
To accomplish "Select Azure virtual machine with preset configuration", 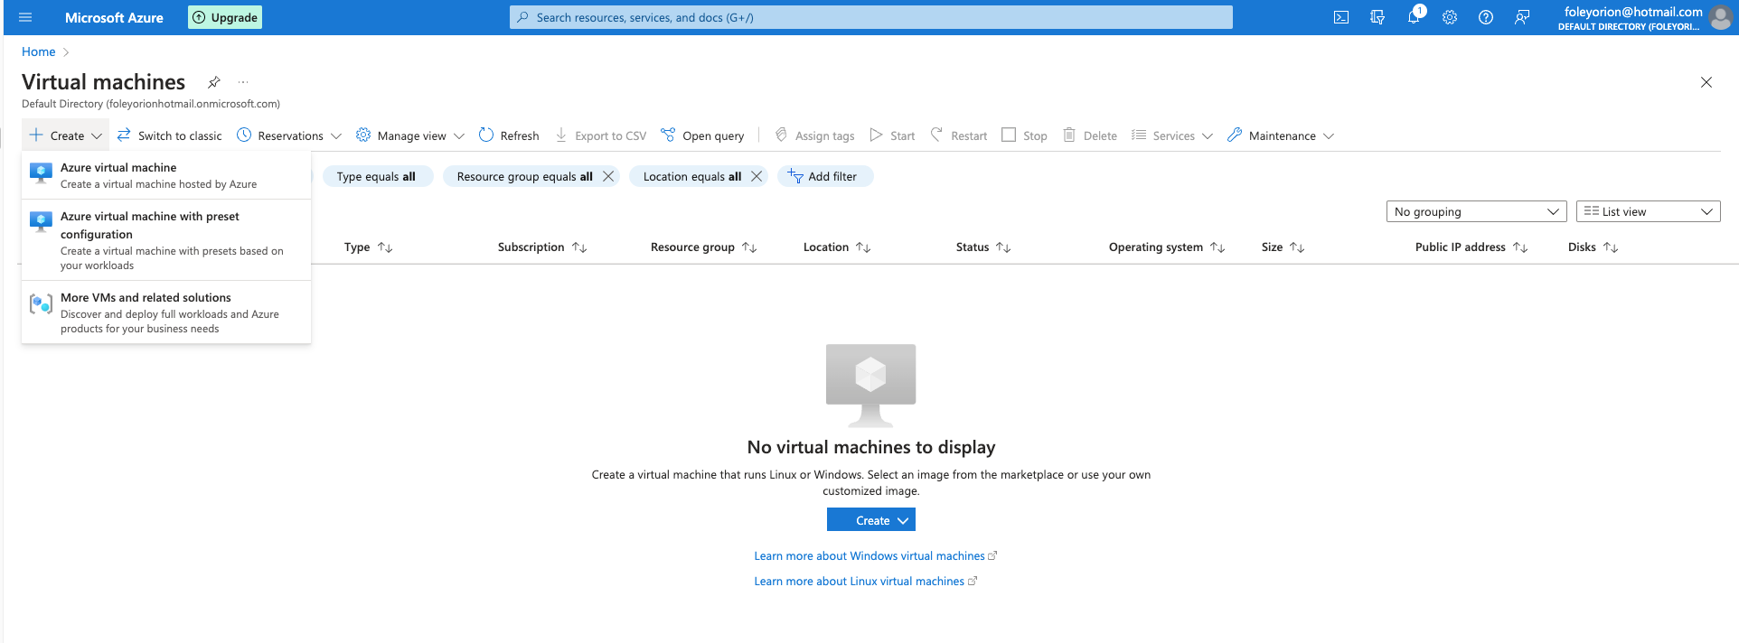I will pos(166,240).
